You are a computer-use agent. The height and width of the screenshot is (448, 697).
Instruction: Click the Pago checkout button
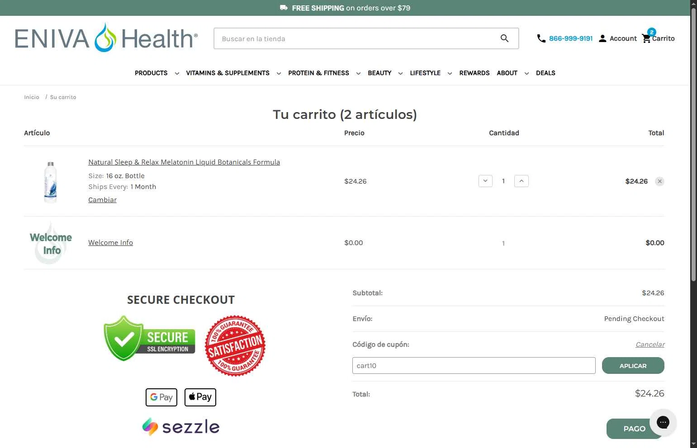[634, 429]
